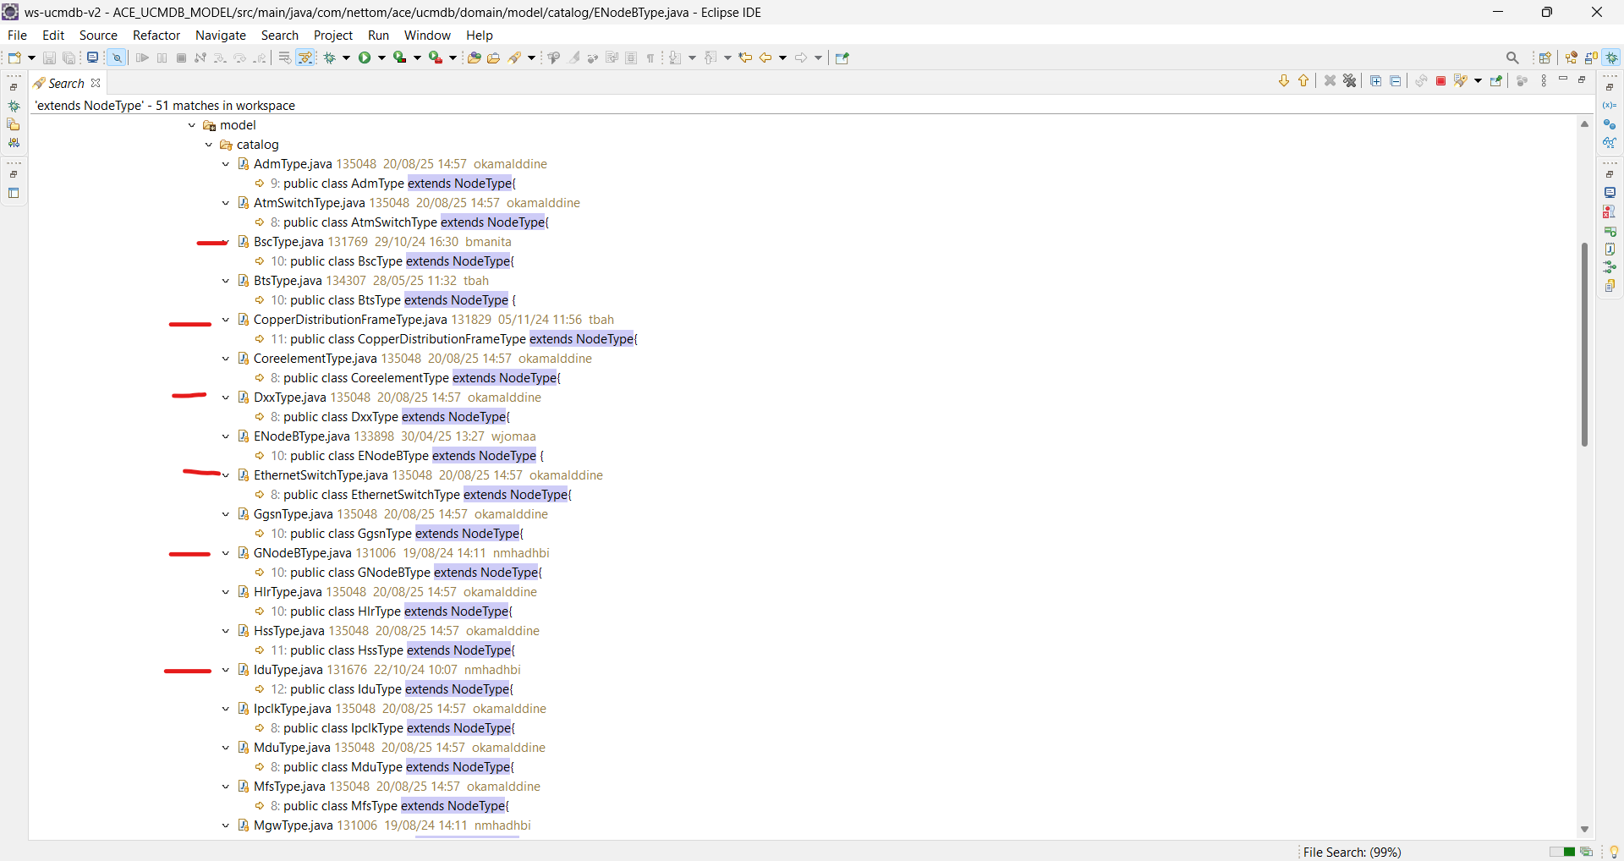Click the green Run button
The height and width of the screenshot is (861, 1624).
click(365, 58)
